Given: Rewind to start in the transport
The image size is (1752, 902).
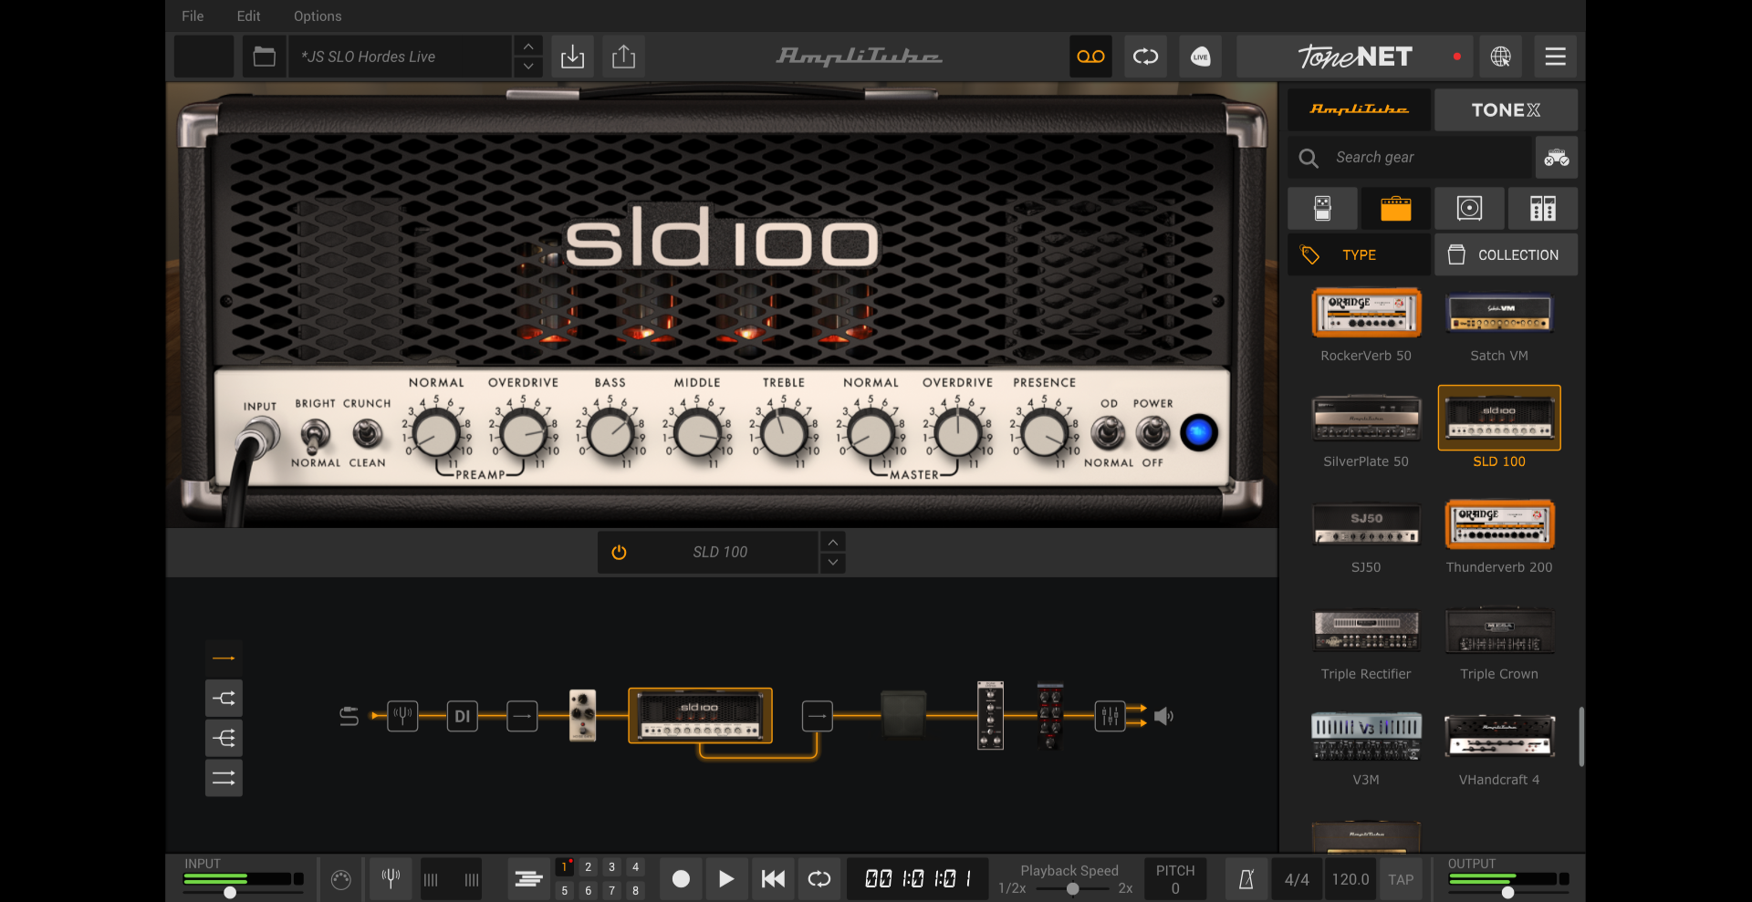Looking at the screenshot, I should click(773, 879).
